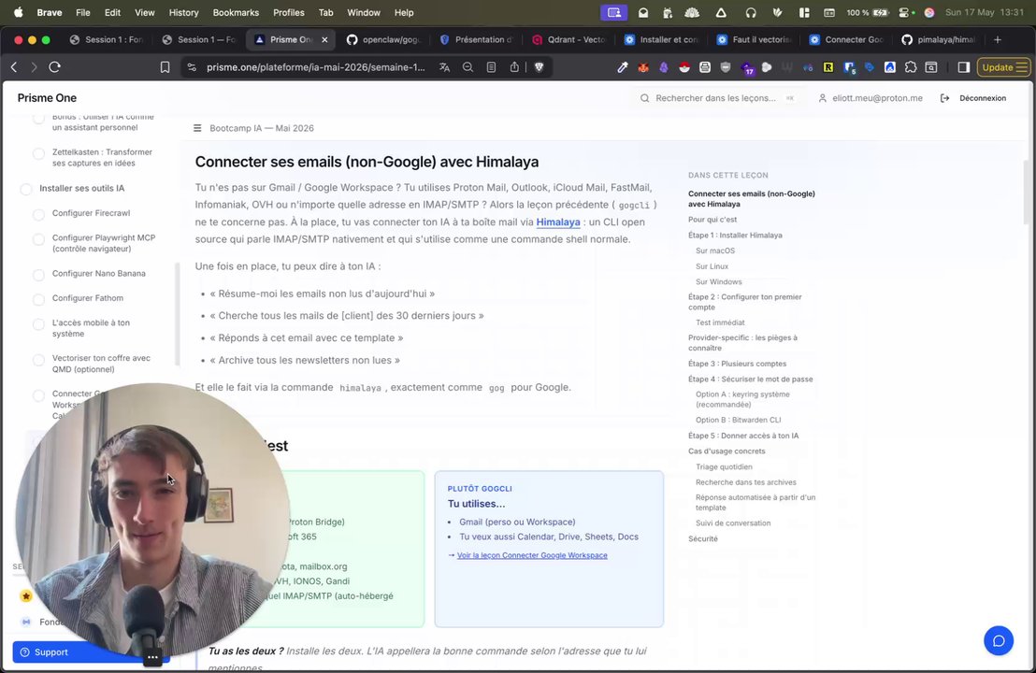Image resolution: width=1036 pixels, height=673 pixels.
Task: Go to the Prisme One home logo
Action: pyautogui.click(x=47, y=98)
